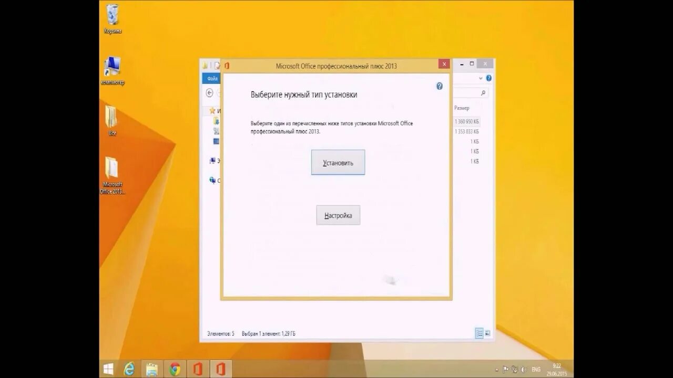This screenshot has width=673, height=378.
Task: Click the search magnifier in Explorer
Action: click(x=484, y=93)
